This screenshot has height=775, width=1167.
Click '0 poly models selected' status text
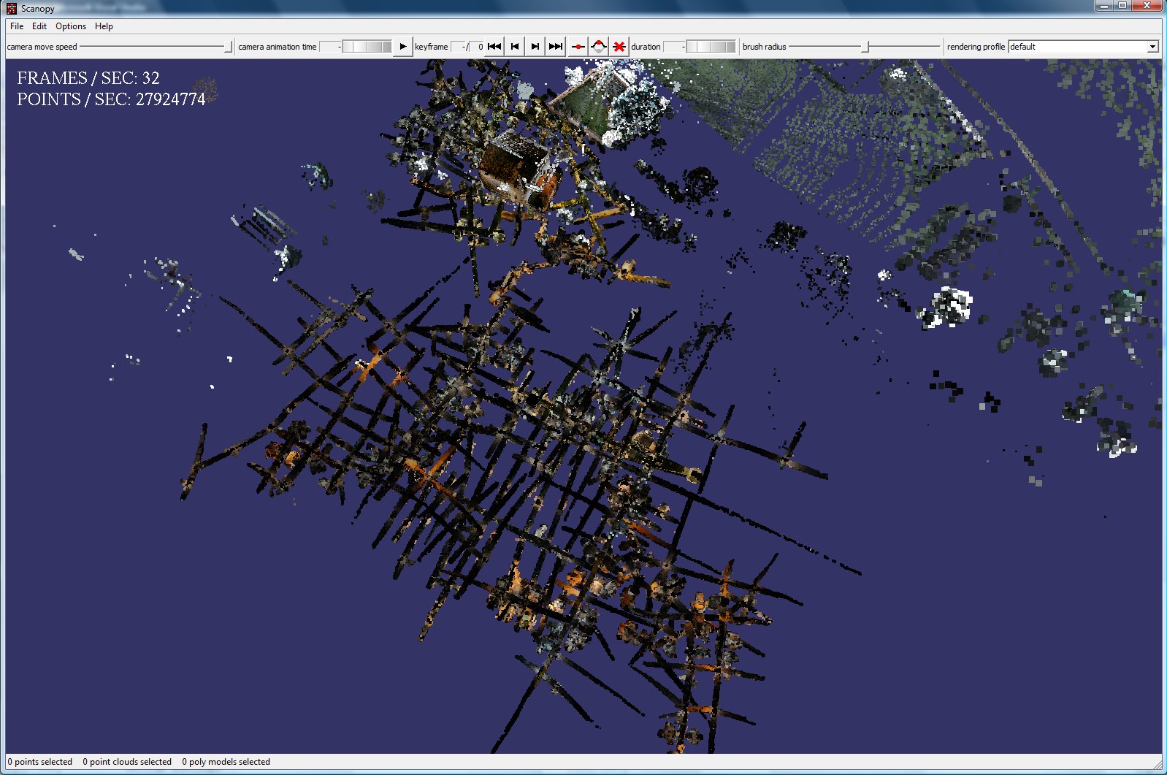click(x=226, y=762)
